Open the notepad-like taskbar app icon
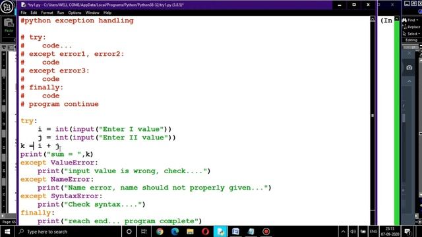The image size is (422, 237). pyautogui.click(x=251, y=231)
